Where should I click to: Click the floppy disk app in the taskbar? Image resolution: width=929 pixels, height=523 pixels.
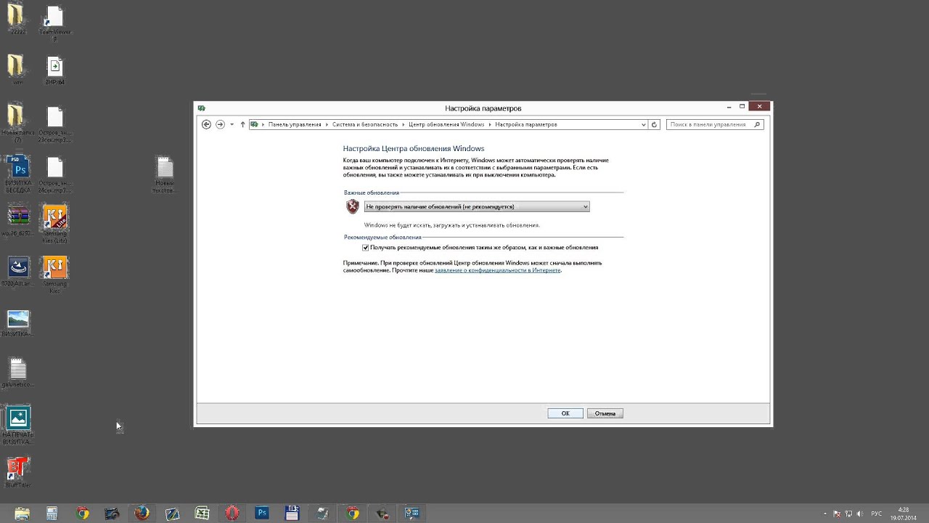pyautogui.click(x=292, y=514)
